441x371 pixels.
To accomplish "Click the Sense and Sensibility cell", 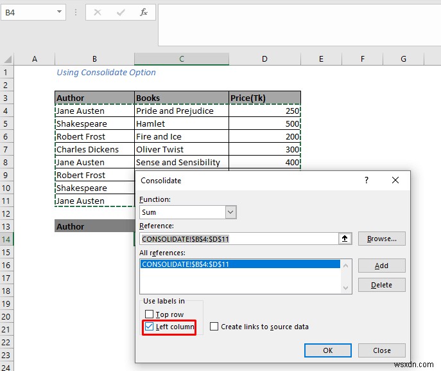I will (182, 162).
